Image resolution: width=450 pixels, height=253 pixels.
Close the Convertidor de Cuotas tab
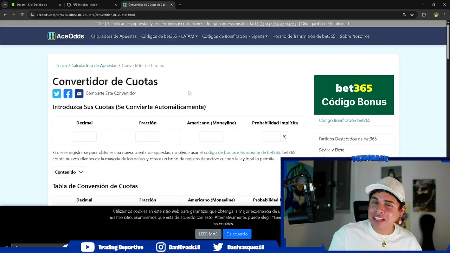click(172, 5)
